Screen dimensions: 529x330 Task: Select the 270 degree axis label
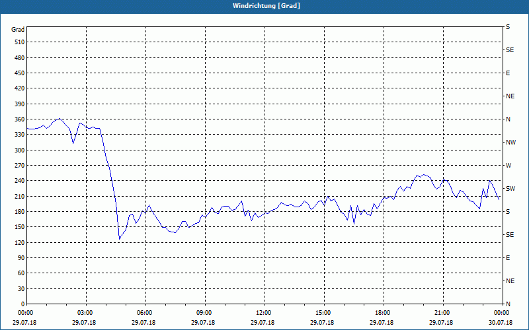(x=19, y=166)
